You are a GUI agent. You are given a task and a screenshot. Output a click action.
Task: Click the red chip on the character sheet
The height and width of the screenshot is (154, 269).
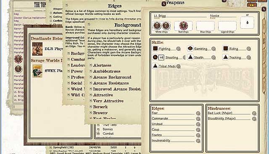click(x=183, y=26)
